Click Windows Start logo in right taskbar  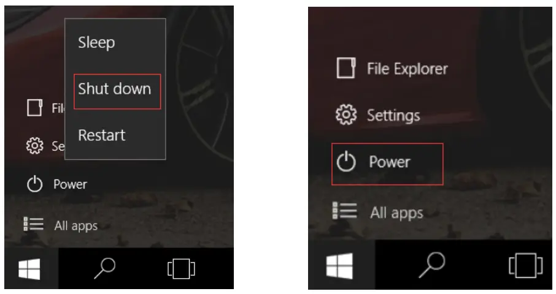[339, 266]
